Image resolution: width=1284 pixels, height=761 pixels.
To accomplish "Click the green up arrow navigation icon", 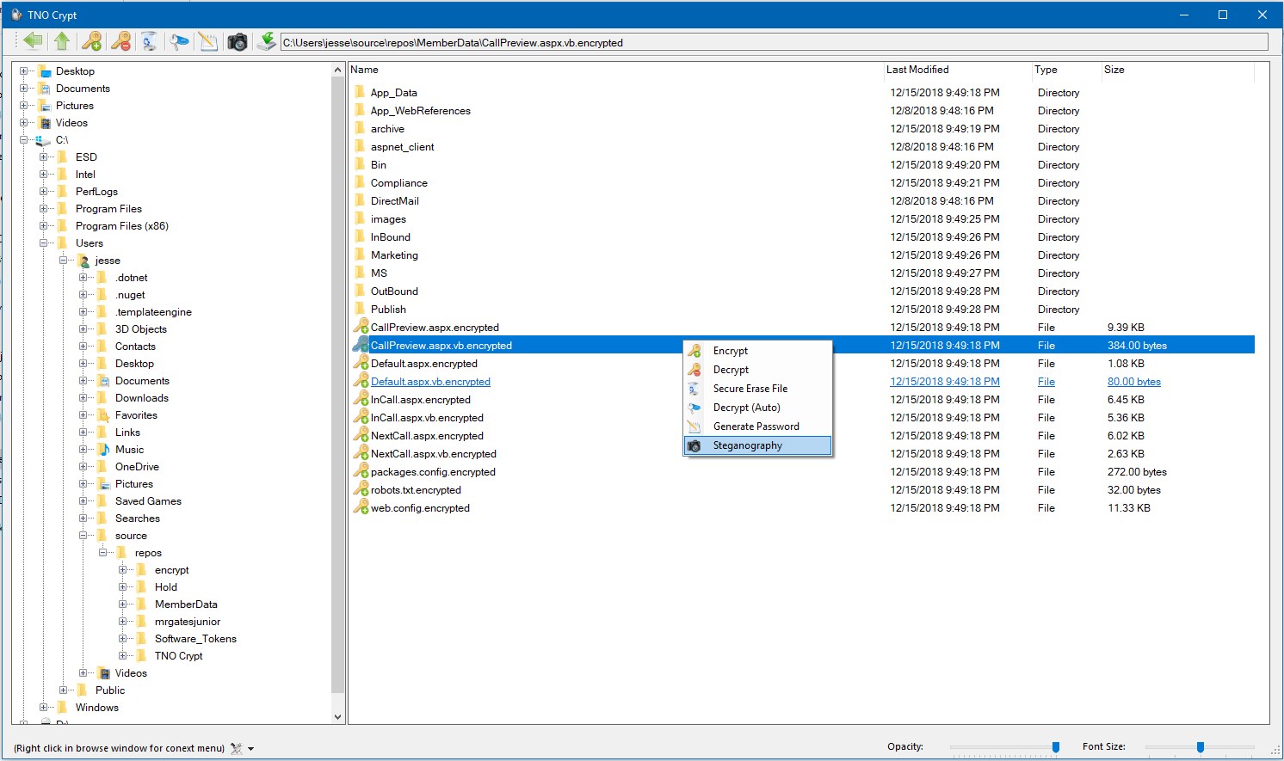I will pyautogui.click(x=60, y=40).
